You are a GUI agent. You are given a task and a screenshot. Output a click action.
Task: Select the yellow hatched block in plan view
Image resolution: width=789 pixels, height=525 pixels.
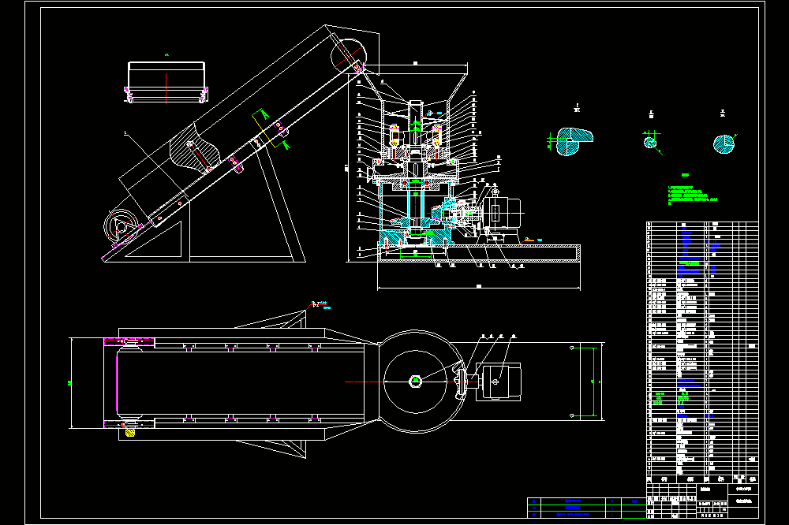coord(130,433)
